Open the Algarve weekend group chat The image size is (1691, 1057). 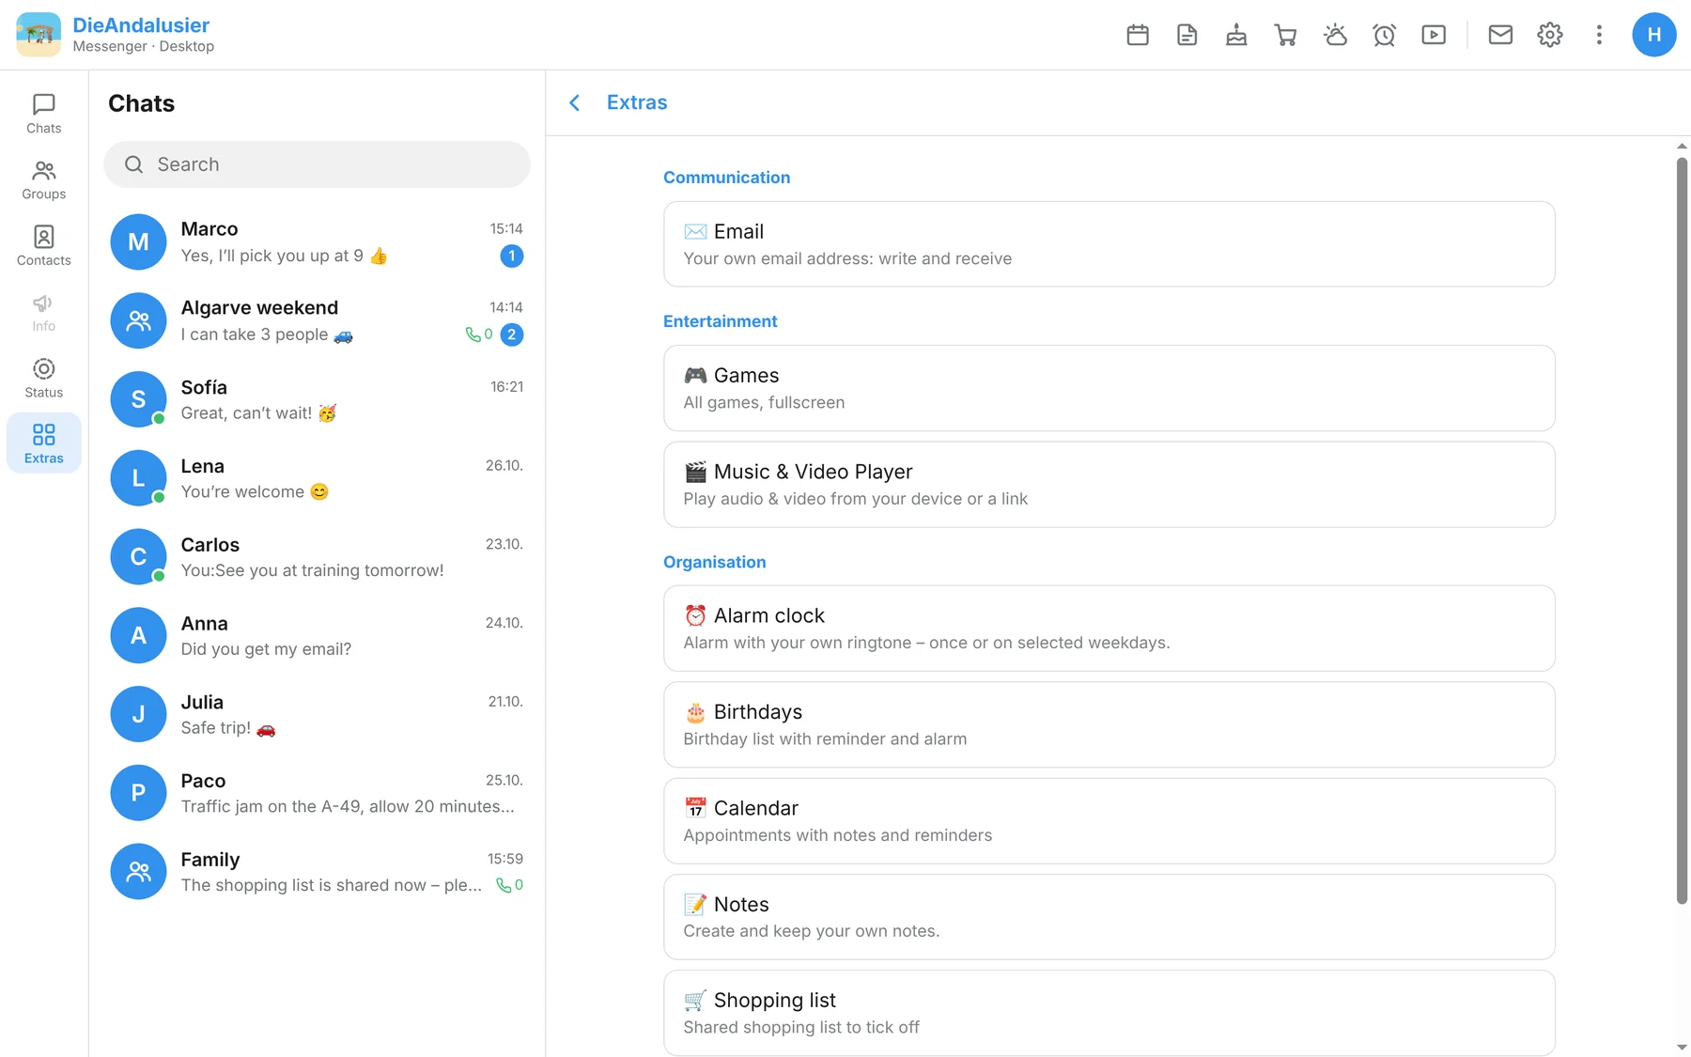(x=317, y=320)
